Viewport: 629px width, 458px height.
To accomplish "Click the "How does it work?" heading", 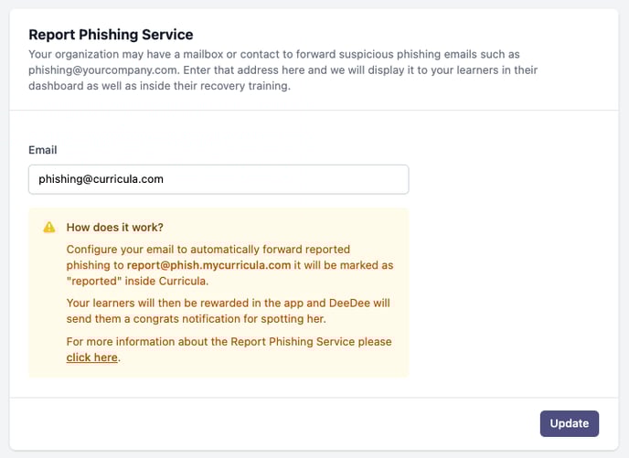I will [x=114, y=228].
